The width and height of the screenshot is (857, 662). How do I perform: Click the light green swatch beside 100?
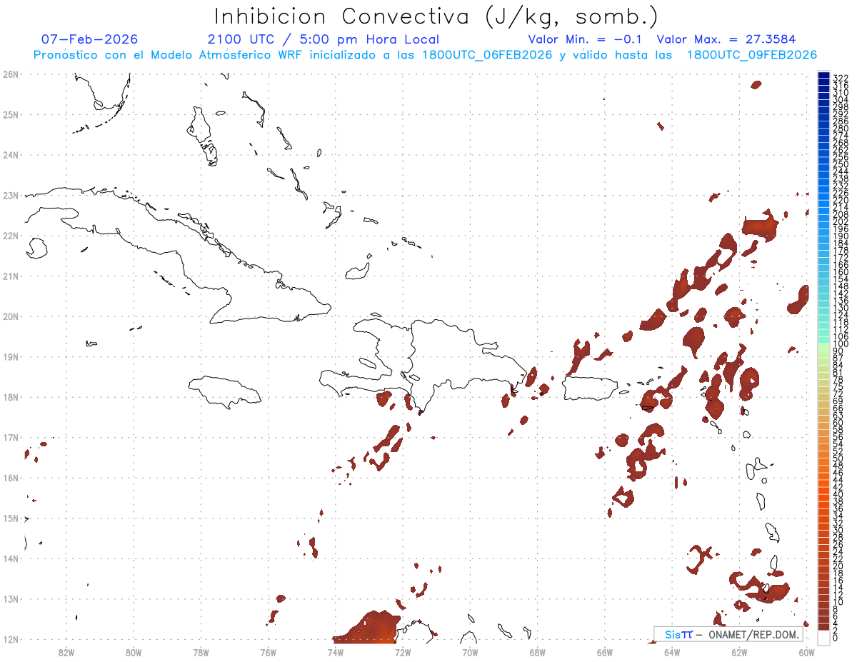pos(823,347)
